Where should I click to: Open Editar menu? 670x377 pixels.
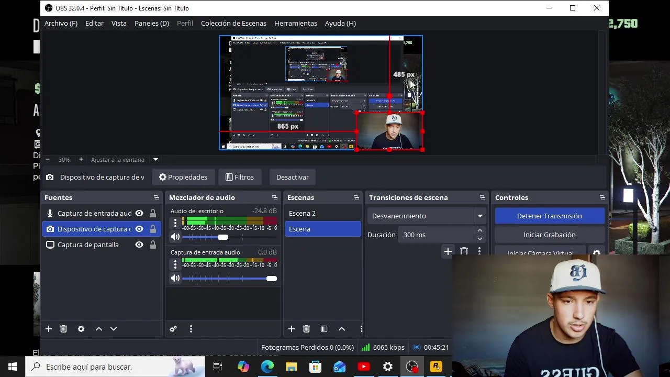[x=94, y=23]
